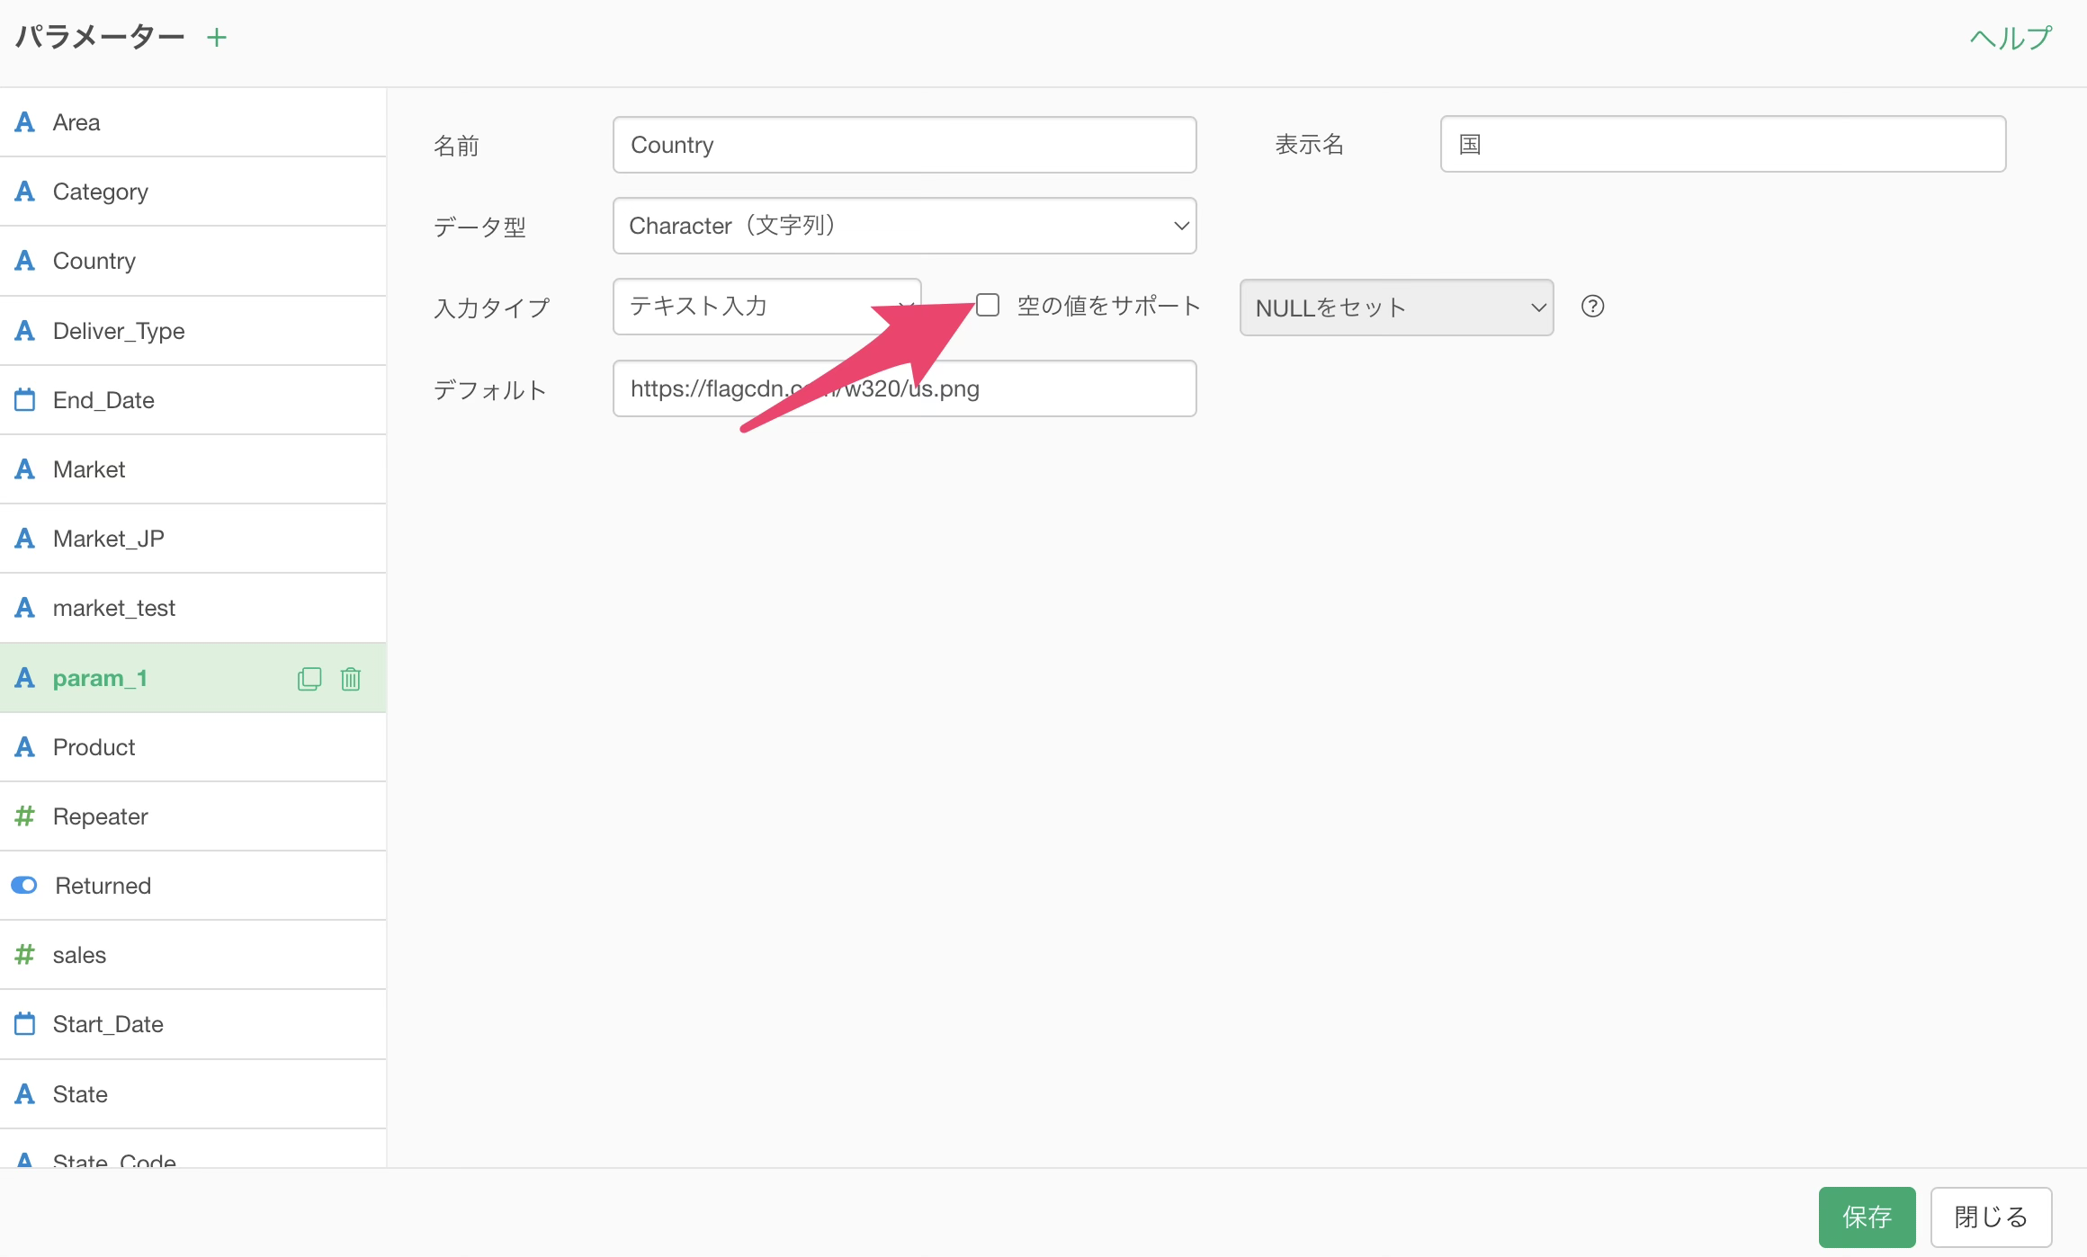Click the 閉じる close button
This screenshot has height=1257, width=2087.
[x=1991, y=1217]
